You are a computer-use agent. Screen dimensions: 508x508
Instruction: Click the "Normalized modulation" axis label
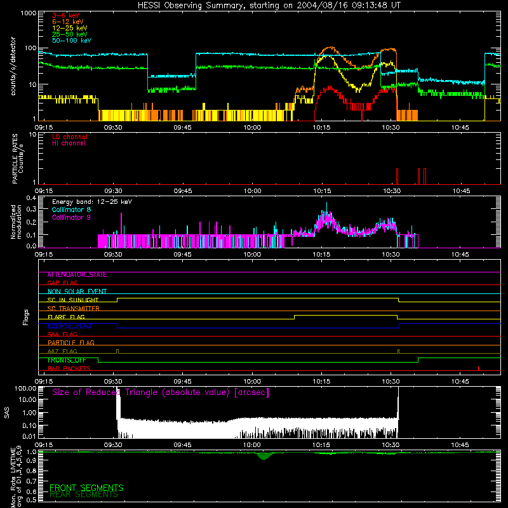[17, 222]
